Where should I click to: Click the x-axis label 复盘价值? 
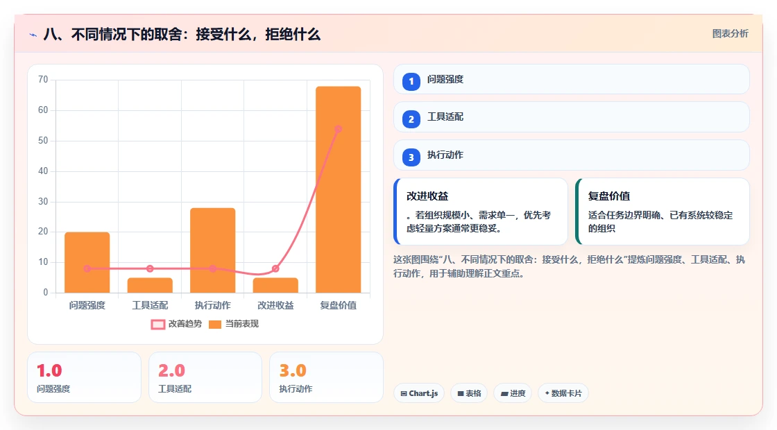338,305
